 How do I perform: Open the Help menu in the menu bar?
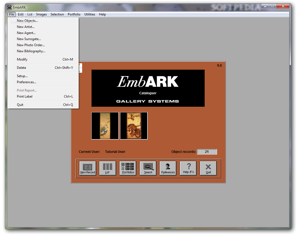102,14
